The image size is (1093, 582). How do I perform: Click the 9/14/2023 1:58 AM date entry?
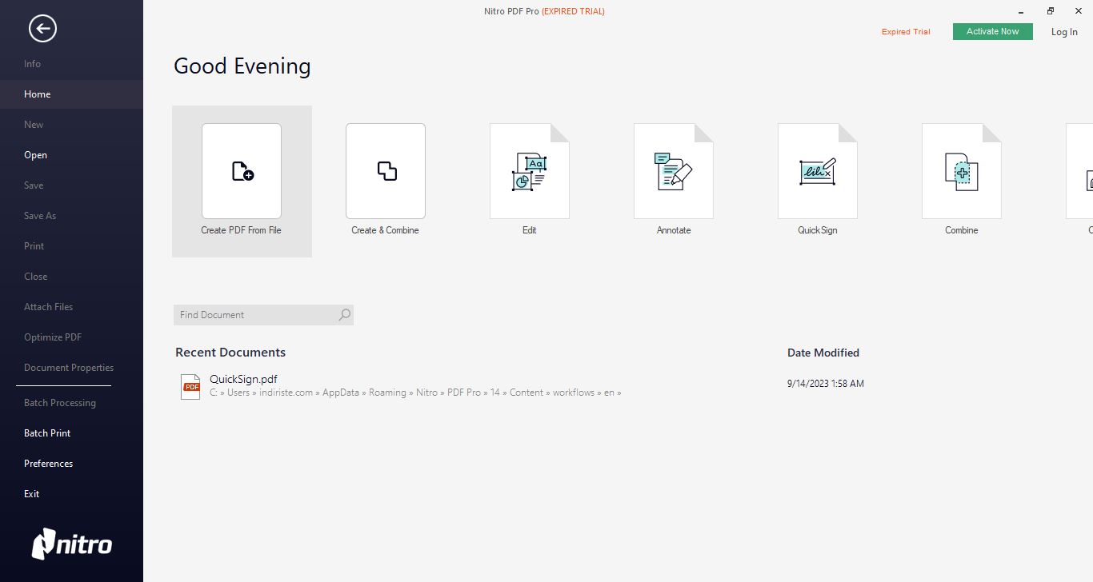[826, 384]
